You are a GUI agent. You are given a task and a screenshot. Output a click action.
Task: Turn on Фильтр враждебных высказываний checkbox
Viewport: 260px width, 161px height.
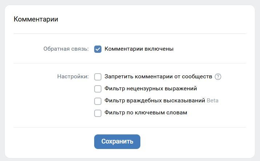(x=98, y=101)
